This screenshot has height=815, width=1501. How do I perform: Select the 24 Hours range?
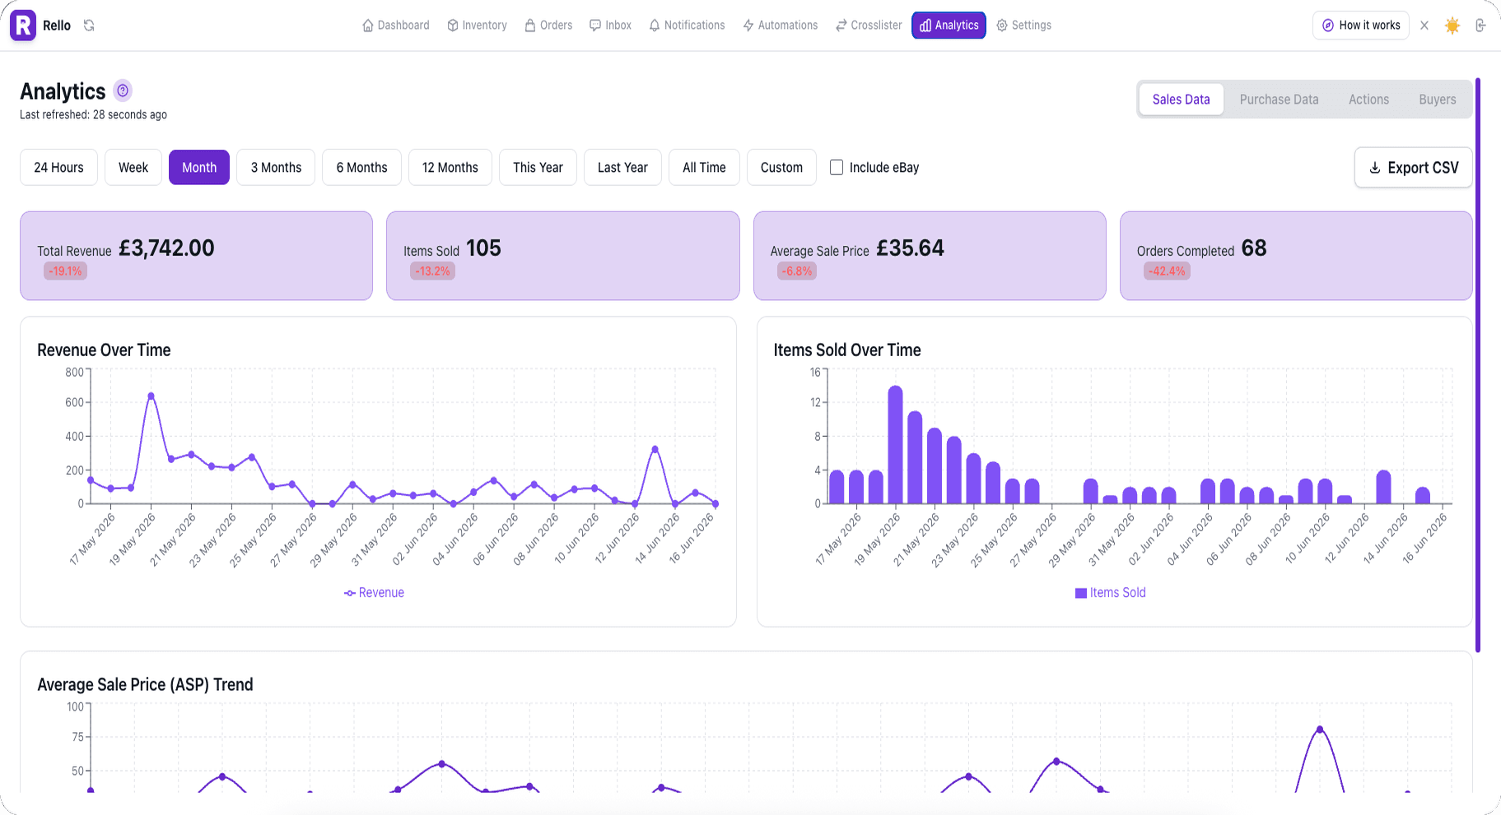click(x=58, y=168)
